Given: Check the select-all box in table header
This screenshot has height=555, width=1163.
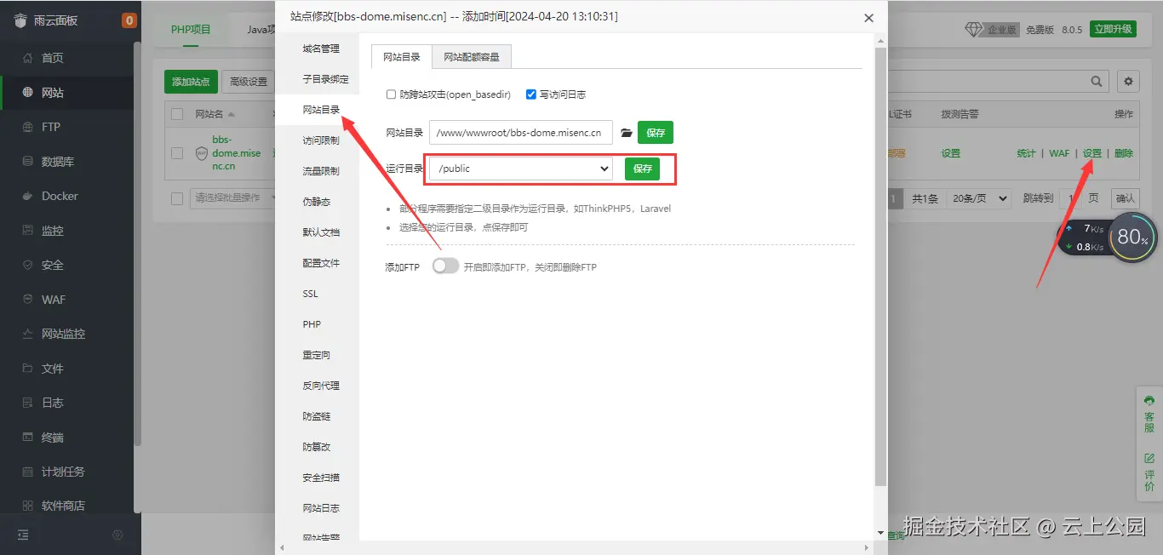Looking at the screenshot, I should 177,114.
